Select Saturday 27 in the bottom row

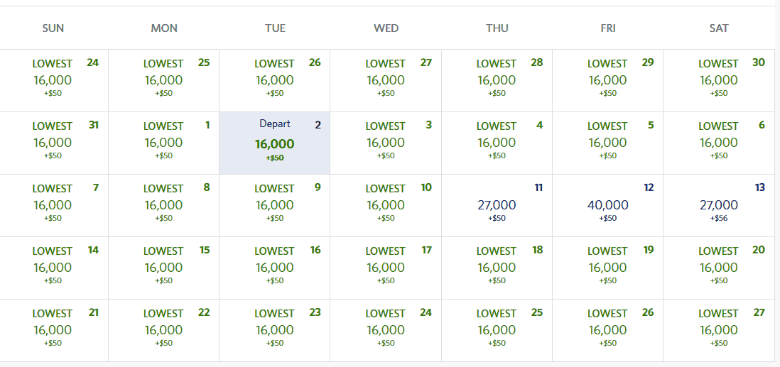pyautogui.click(x=719, y=330)
